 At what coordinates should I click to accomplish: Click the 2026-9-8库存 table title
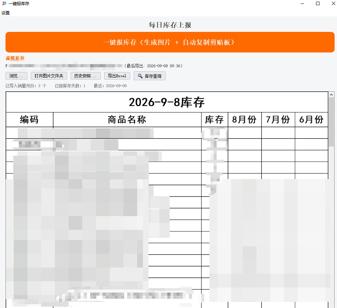[167, 102]
